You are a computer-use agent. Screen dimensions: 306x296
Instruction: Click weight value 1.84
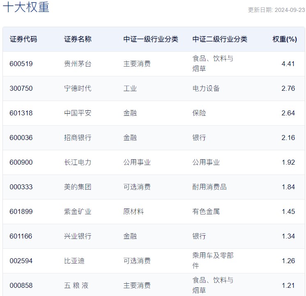[x=288, y=187]
